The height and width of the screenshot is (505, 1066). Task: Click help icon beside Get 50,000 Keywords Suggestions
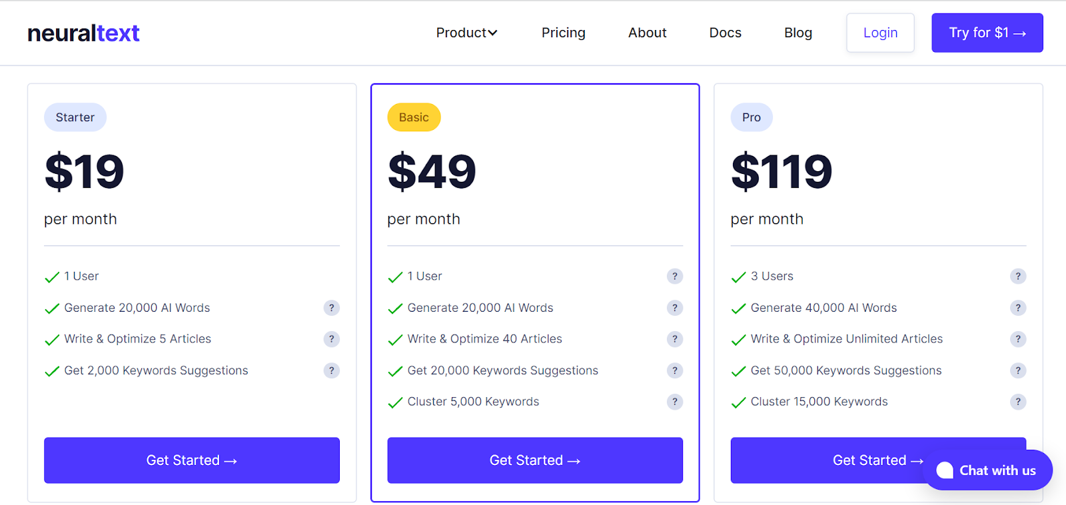pyautogui.click(x=1017, y=370)
